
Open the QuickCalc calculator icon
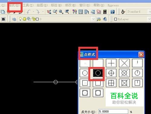(x=105, y=12)
